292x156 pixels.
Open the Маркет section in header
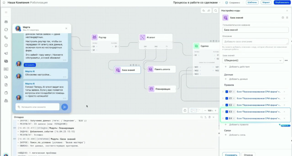tap(266, 3)
